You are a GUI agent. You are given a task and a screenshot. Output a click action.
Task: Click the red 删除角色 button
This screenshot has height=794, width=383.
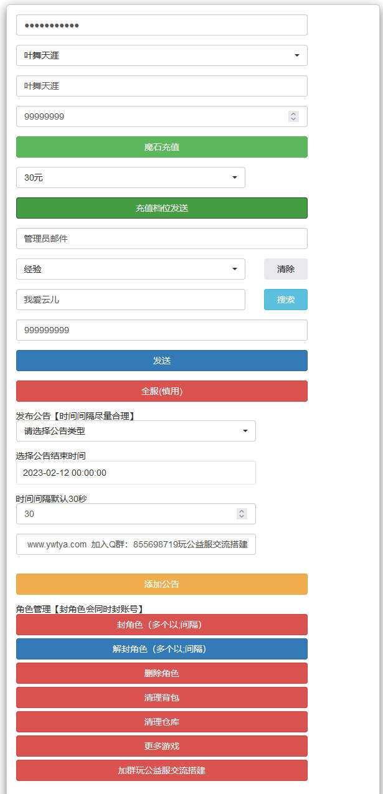pyautogui.click(x=161, y=673)
